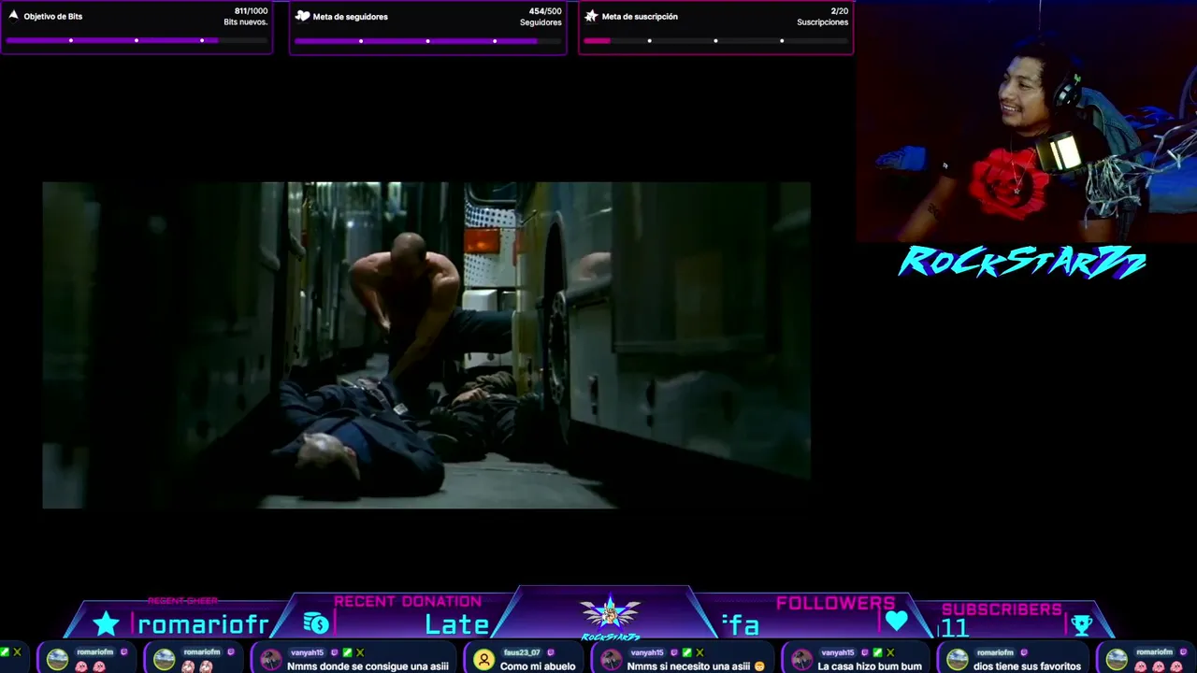The height and width of the screenshot is (673, 1197).
Task: Click the streamer webcam feed
Action: [x=1026, y=122]
